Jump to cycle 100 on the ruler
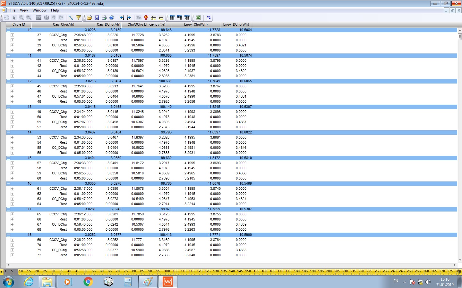The width and height of the screenshot is (462, 288). coord(167,271)
